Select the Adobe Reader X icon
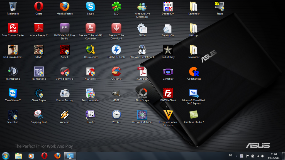The height and width of the screenshot is (160, 285). pyautogui.click(x=39, y=30)
